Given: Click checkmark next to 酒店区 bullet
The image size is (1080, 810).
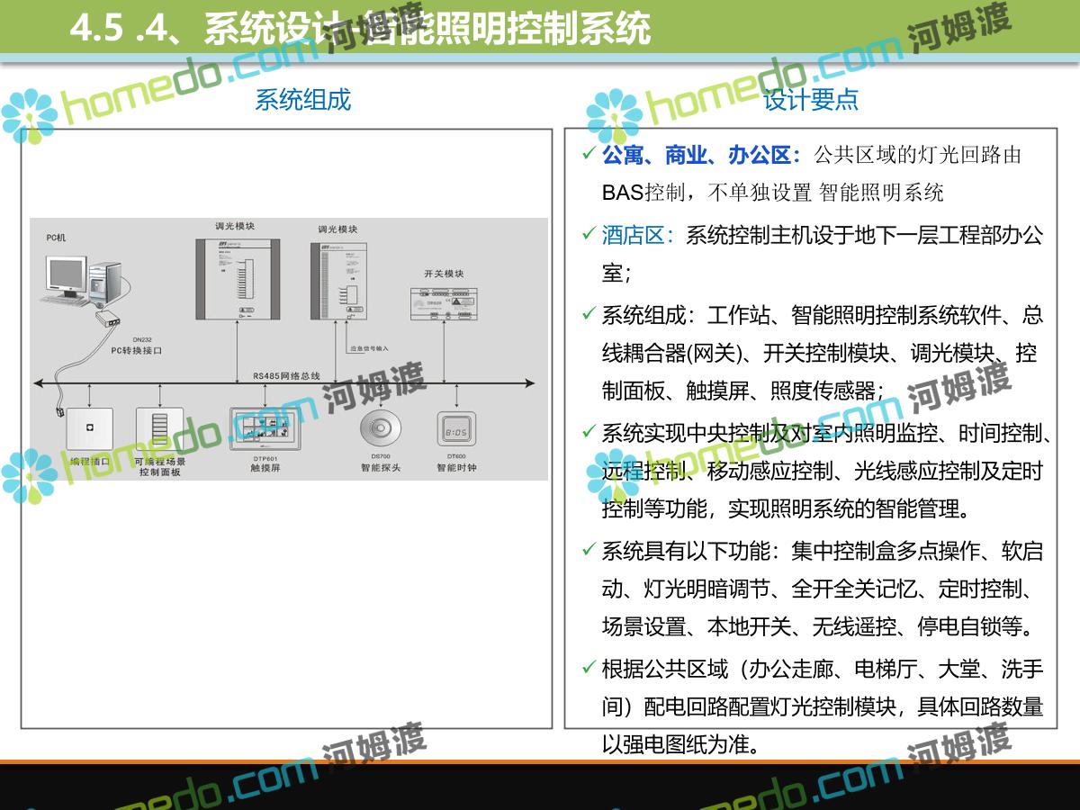Looking at the screenshot, I should pos(588,235).
